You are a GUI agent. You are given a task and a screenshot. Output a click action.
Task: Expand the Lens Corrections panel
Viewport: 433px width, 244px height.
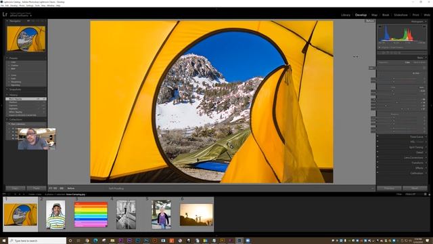tap(413, 158)
